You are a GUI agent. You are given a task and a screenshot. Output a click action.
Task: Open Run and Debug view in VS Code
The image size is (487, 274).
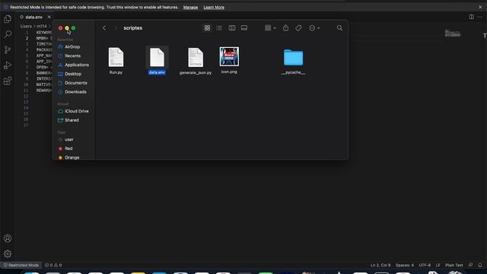click(8, 65)
